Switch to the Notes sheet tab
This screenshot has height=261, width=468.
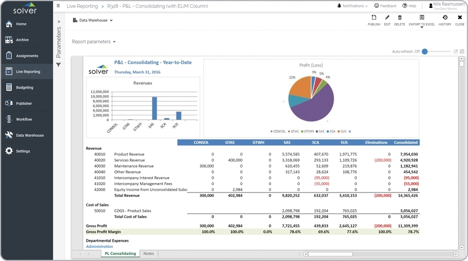click(148, 254)
